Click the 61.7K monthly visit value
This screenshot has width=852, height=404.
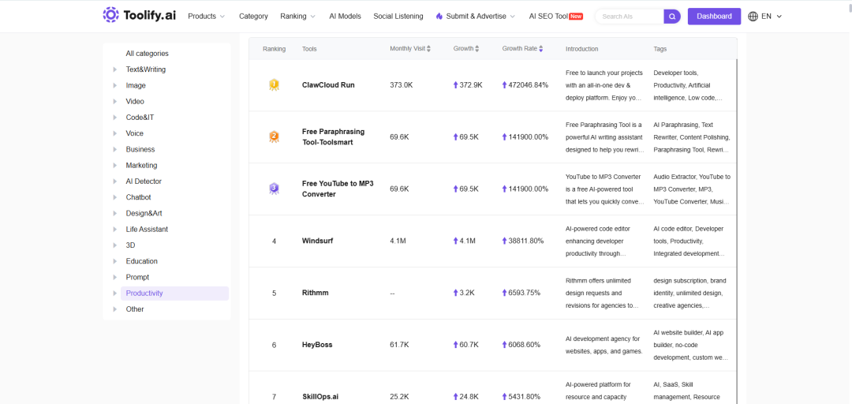(399, 345)
